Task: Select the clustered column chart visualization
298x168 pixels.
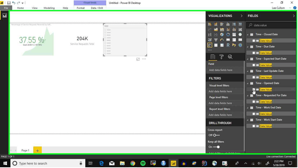Action: 228,24
